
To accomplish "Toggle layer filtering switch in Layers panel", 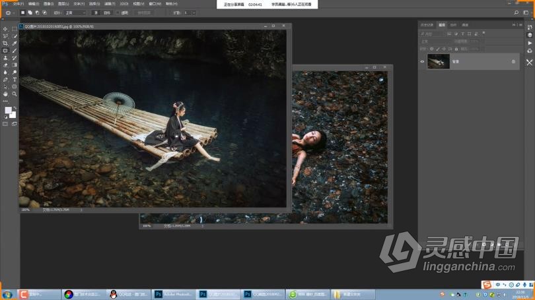I will [x=483, y=34].
